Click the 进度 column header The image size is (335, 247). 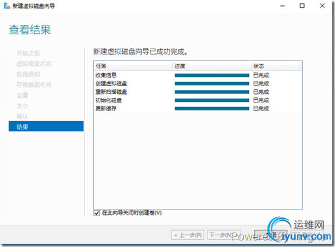pos(212,66)
